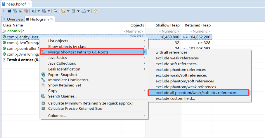Expand the Java Collections submenu arrow
Image resolution: width=265 pixels, height=138 pixels.
pos(144,63)
